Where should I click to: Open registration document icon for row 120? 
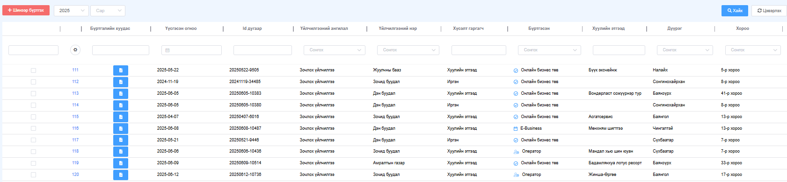[x=121, y=175]
